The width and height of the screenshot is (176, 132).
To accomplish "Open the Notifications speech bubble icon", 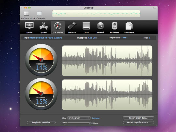I will click(39, 14).
